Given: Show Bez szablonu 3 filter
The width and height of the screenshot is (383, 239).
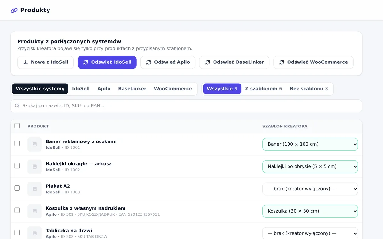Looking at the screenshot, I should (309, 89).
